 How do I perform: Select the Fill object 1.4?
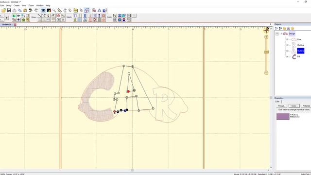[x=298, y=56]
